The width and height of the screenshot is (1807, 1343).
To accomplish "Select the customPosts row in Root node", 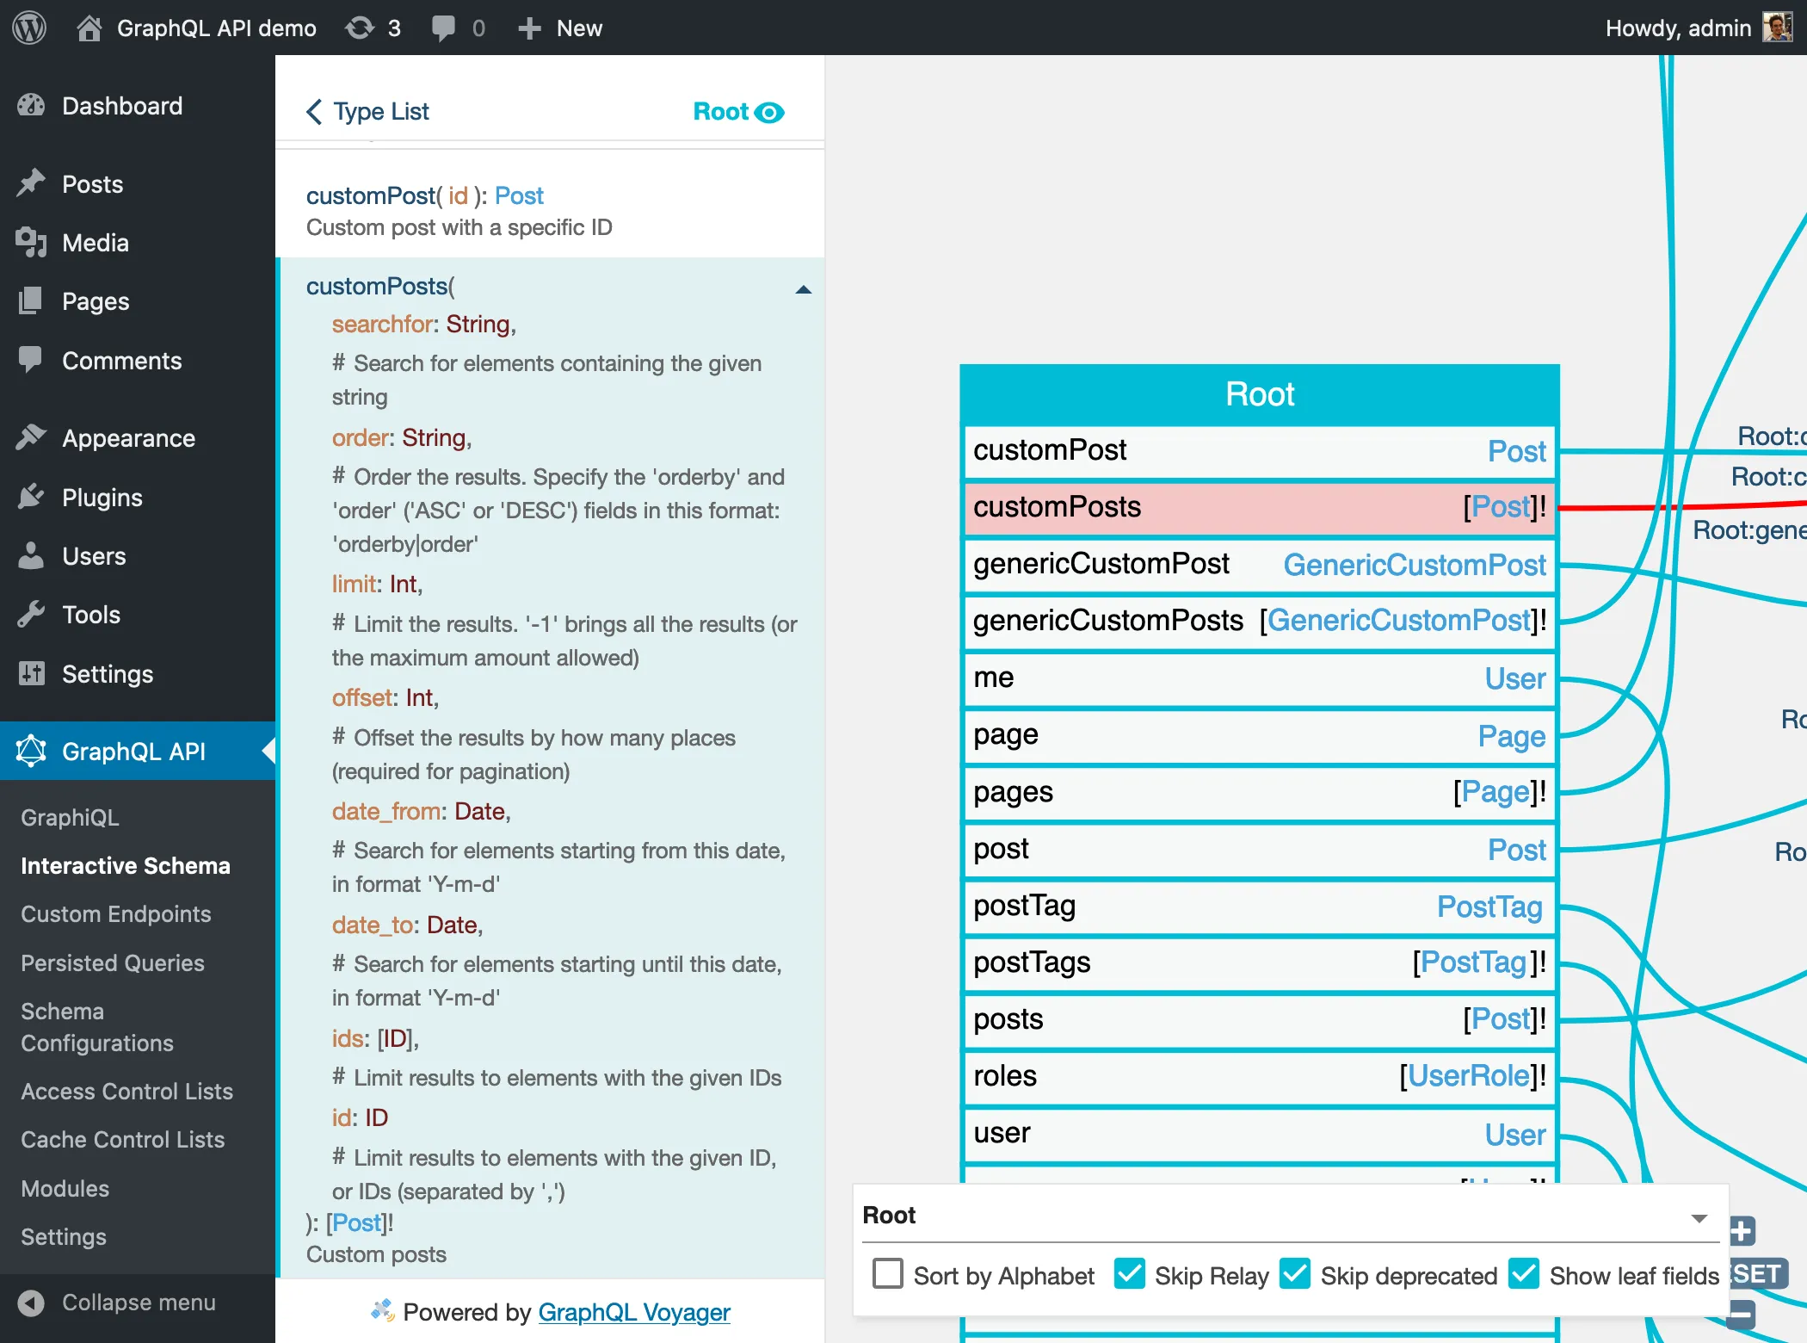I will (1260, 507).
